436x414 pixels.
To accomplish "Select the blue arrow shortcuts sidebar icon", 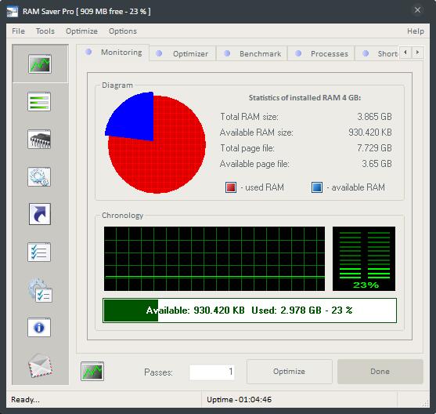I will click(40, 214).
